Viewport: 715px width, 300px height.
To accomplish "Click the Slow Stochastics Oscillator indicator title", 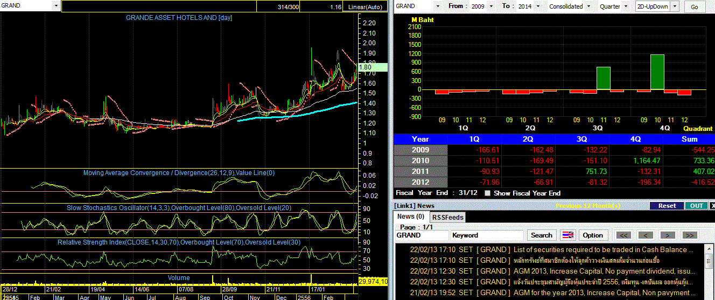I will (x=179, y=208).
